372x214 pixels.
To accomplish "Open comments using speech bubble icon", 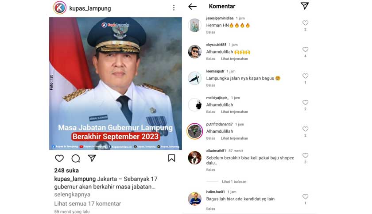I will [76, 158].
